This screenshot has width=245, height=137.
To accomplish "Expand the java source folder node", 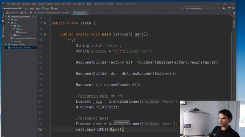I will point(14,29).
